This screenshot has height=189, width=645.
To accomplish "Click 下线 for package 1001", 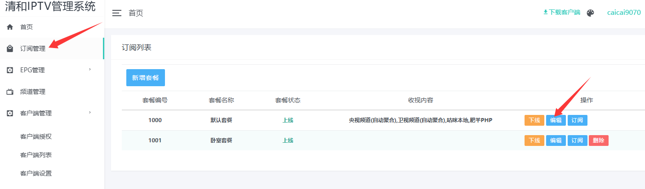I will (534, 141).
